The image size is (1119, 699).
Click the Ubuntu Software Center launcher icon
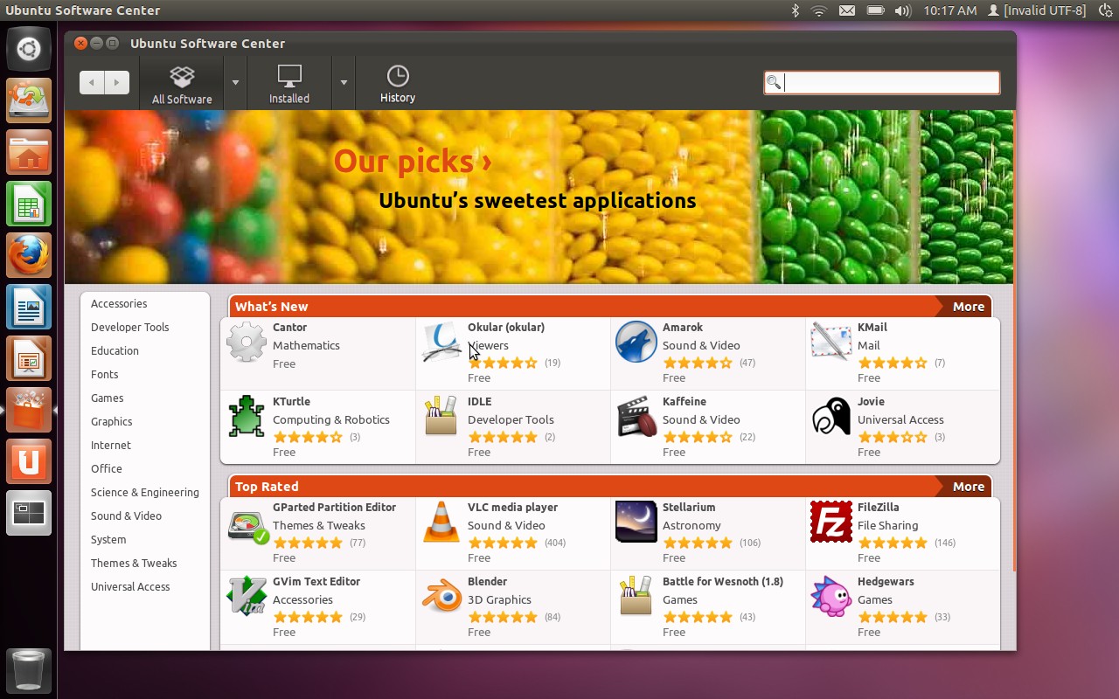click(x=29, y=410)
